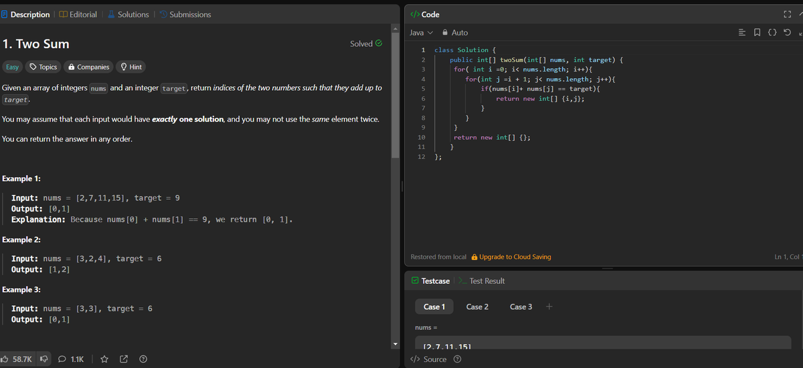Open the Solutions tab
Image resolution: width=803 pixels, height=368 pixels.
coord(128,14)
